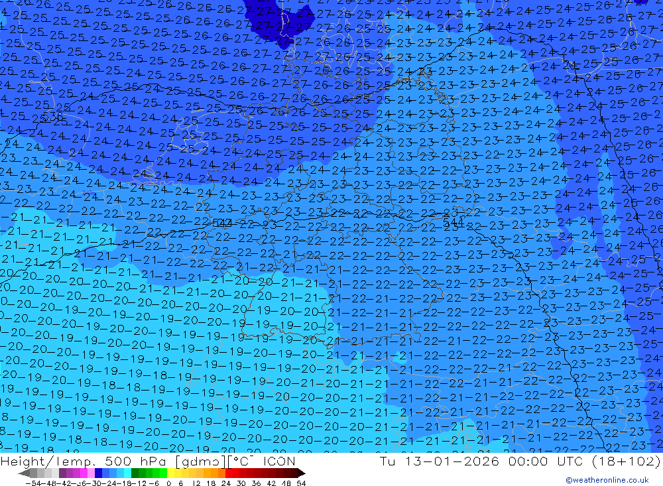Click the '536' height contour label
Image resolution: width=663 pixels, height=486 pixels.
[53, 116]
